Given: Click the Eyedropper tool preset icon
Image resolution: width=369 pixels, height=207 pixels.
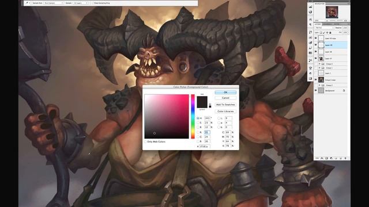Looking at the screenshot, I should point(27,3).
